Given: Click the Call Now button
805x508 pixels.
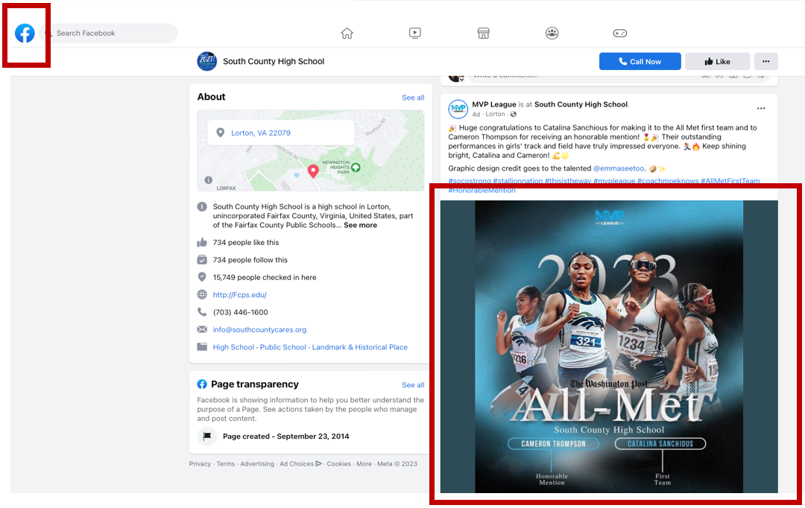Looking at the screenshot, I should tap(640, 62).
